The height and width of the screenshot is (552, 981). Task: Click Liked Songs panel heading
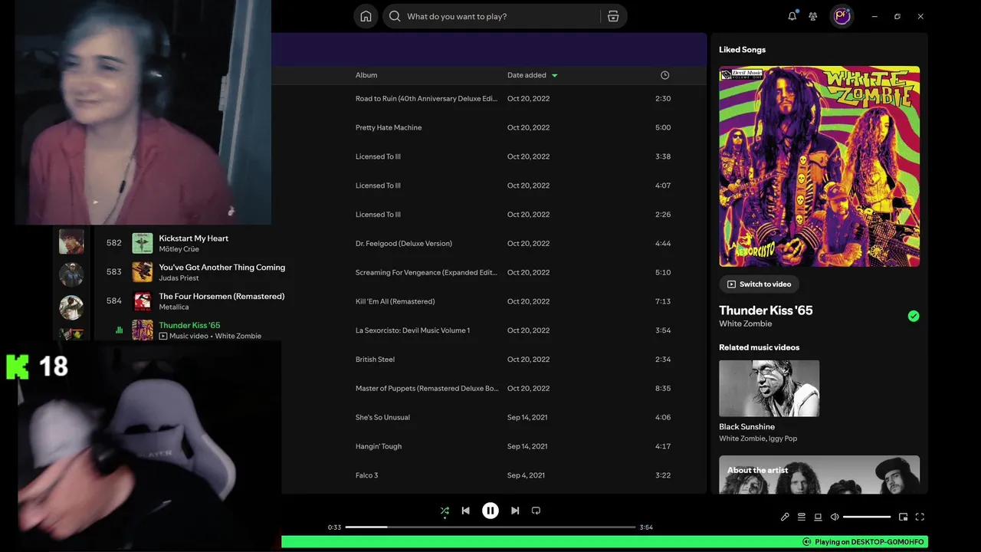(742, 50)
